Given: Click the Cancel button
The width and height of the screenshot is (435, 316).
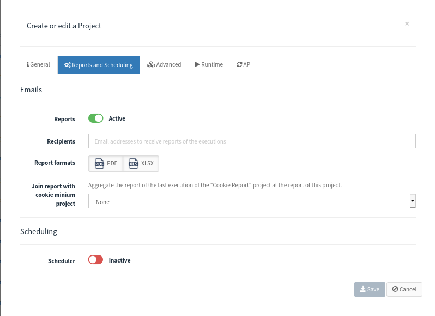Looking at the screenshot, I should click(404, 289).
